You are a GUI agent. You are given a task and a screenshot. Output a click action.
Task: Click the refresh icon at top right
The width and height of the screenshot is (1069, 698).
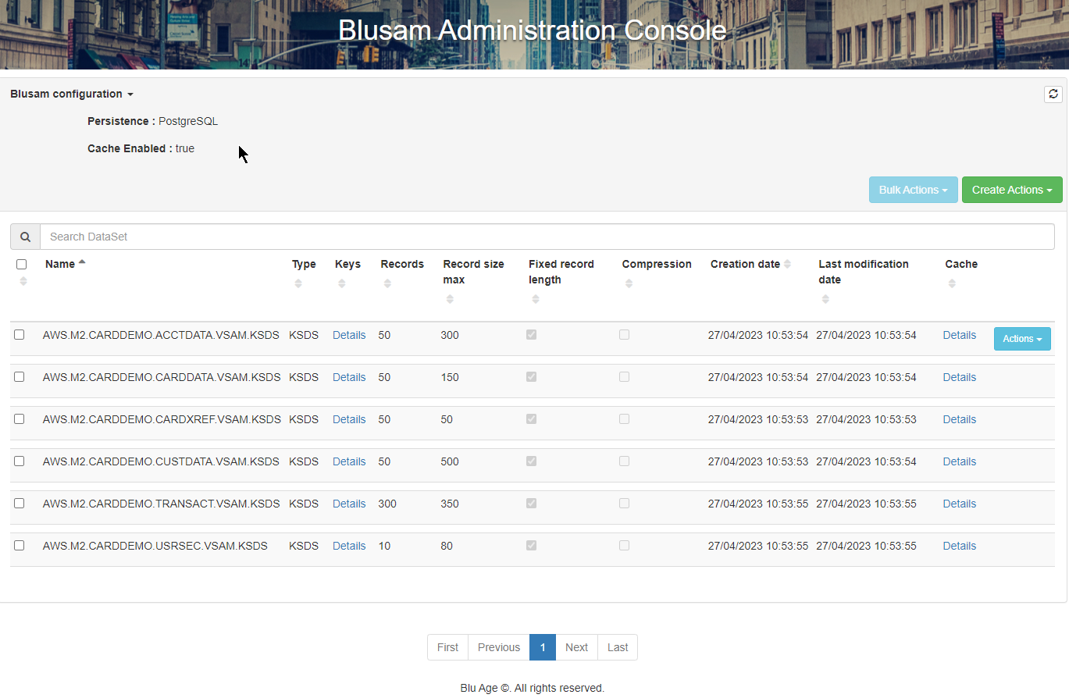[1053, 94]
